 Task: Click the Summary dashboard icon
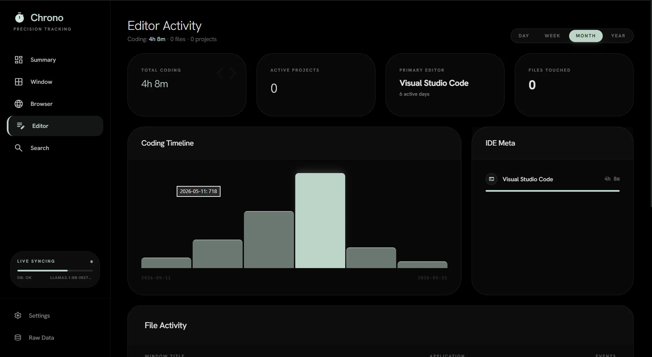pyautogui.click(x=19, y=60)
